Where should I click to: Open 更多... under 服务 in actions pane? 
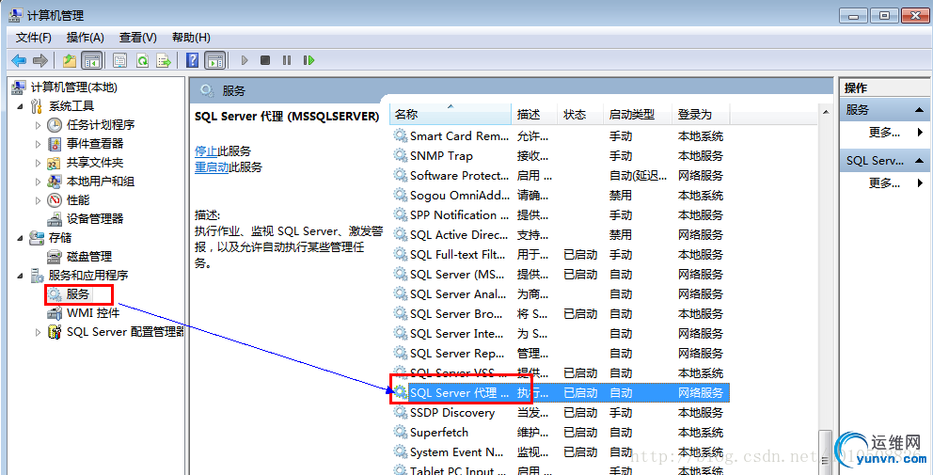[884, 132]
